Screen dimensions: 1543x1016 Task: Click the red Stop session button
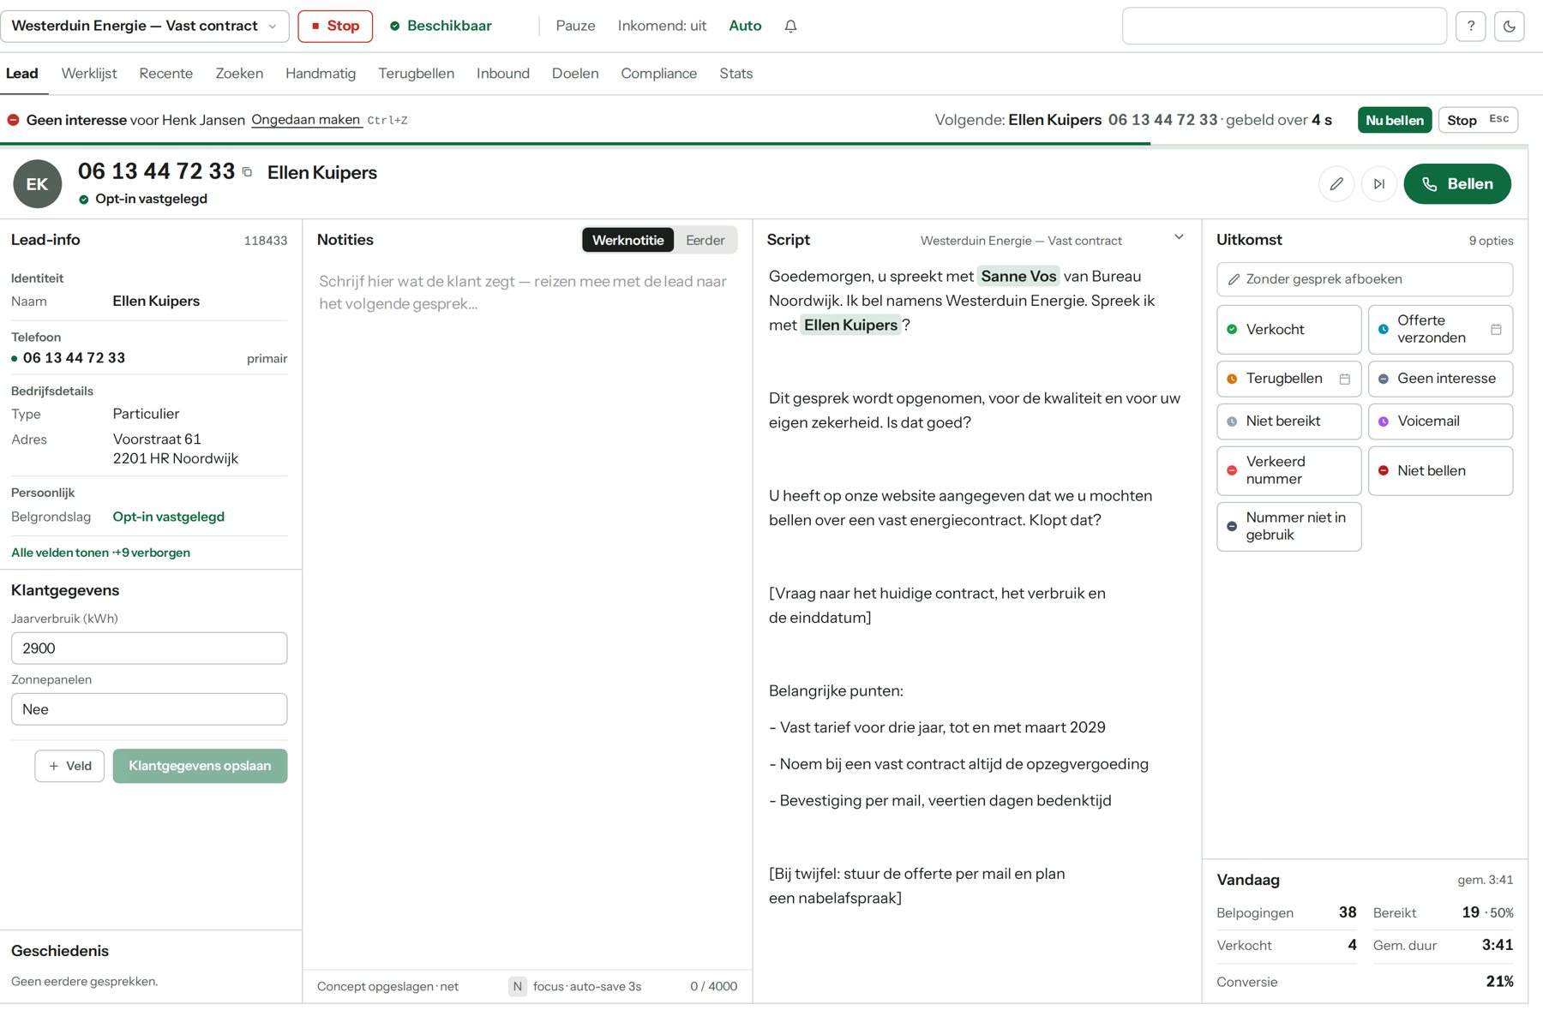[335, 26]
